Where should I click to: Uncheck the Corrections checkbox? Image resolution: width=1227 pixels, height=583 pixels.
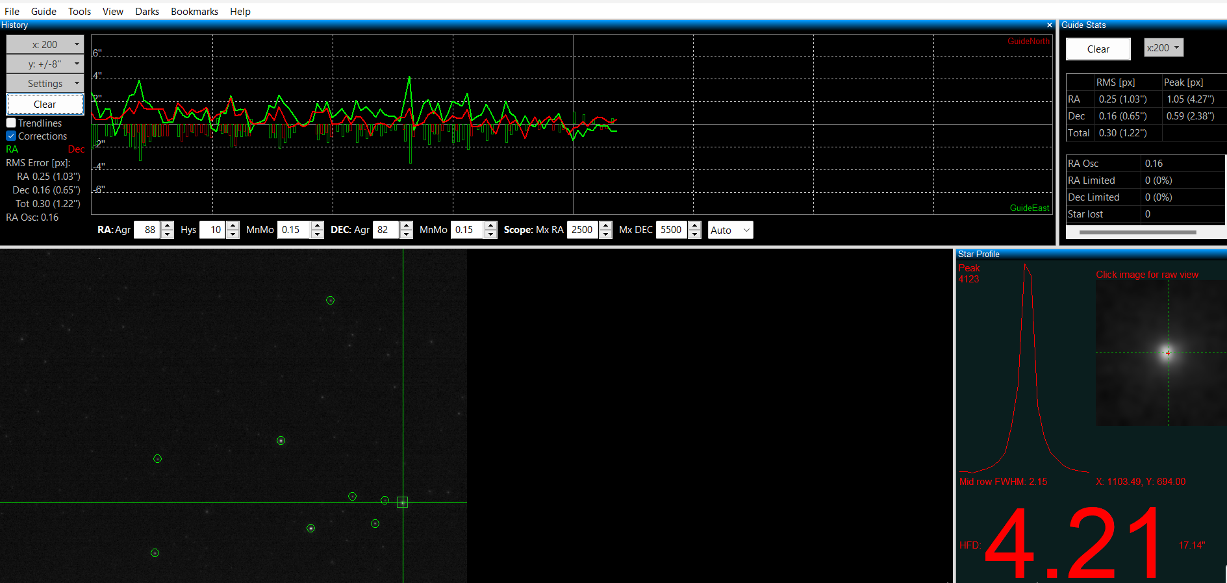[x=11, y=136]
